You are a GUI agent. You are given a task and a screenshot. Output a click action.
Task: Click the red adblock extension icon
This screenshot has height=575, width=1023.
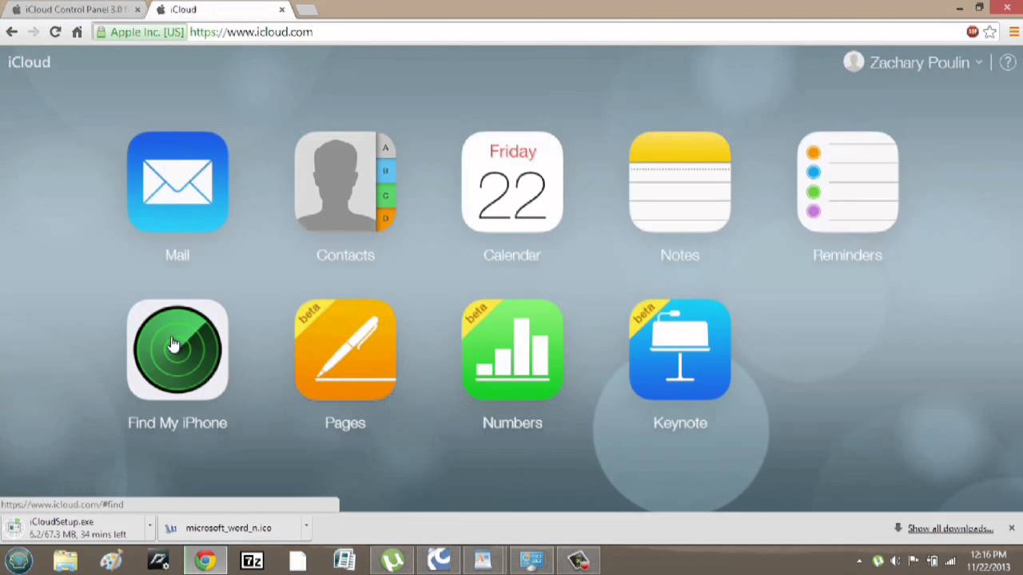click(x=972, y=32)
